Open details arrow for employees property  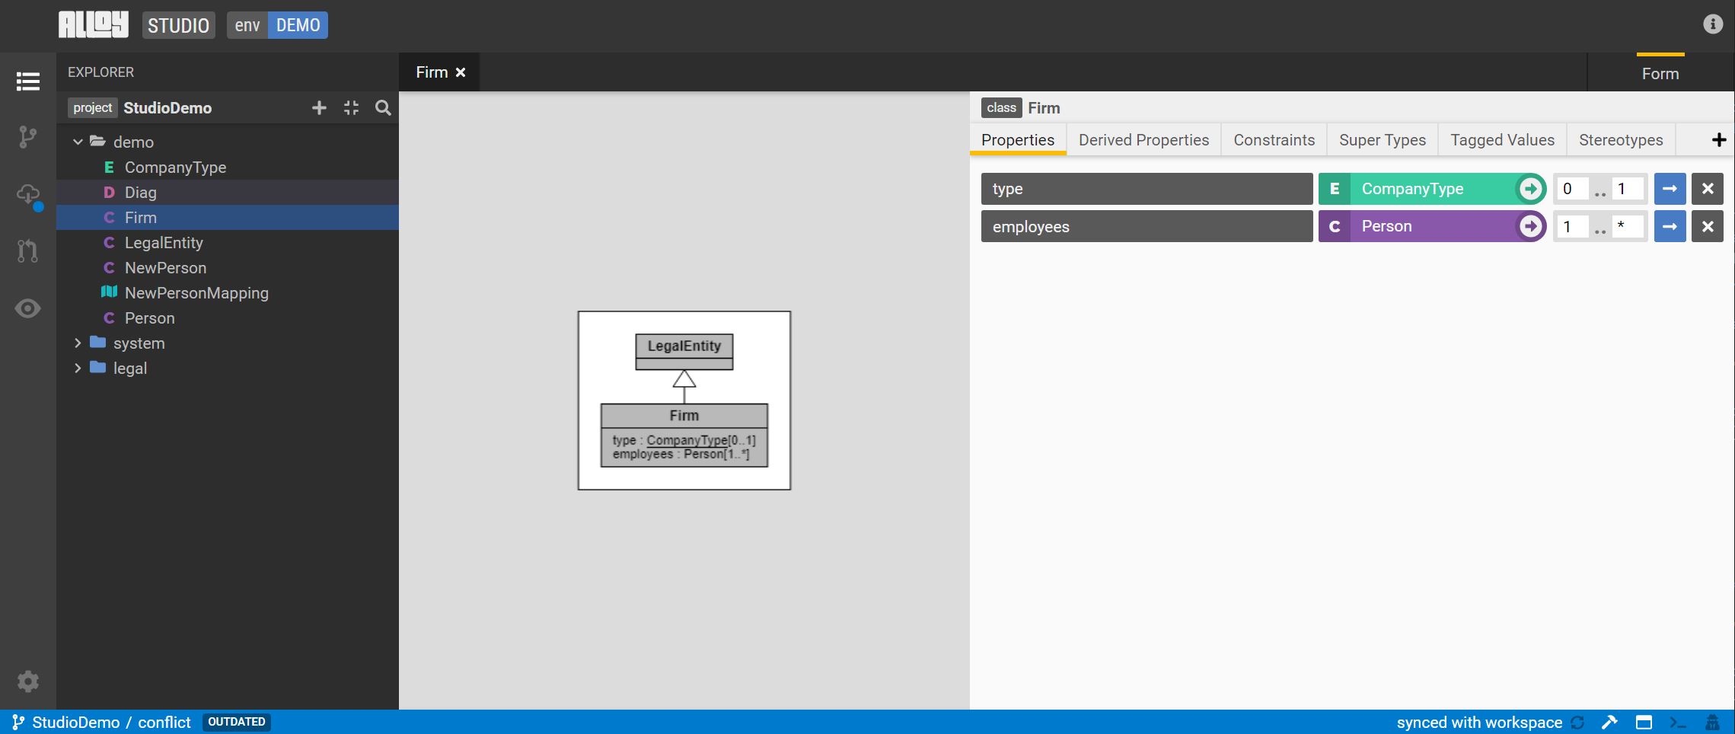[1670, 226]
